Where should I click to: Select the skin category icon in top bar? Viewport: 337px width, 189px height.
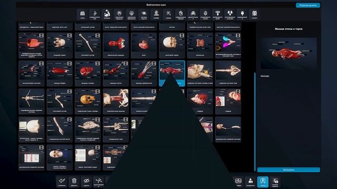point(82,15)
